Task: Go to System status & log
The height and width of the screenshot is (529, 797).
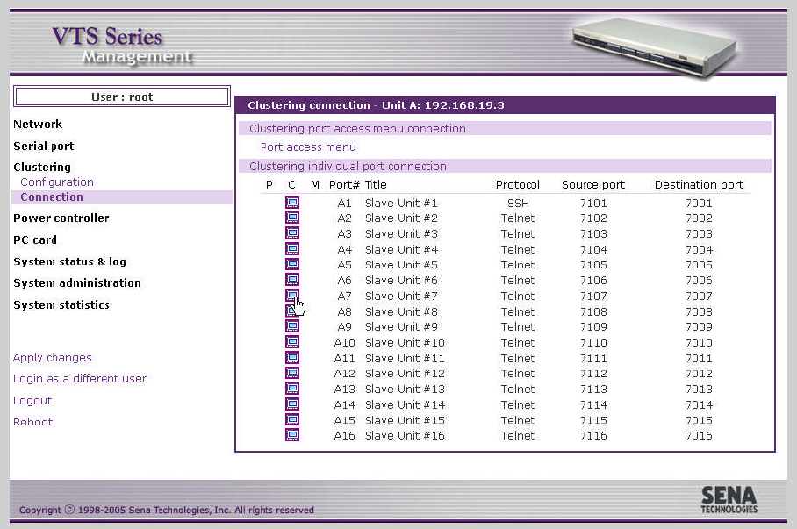Action: pos(69,261)
